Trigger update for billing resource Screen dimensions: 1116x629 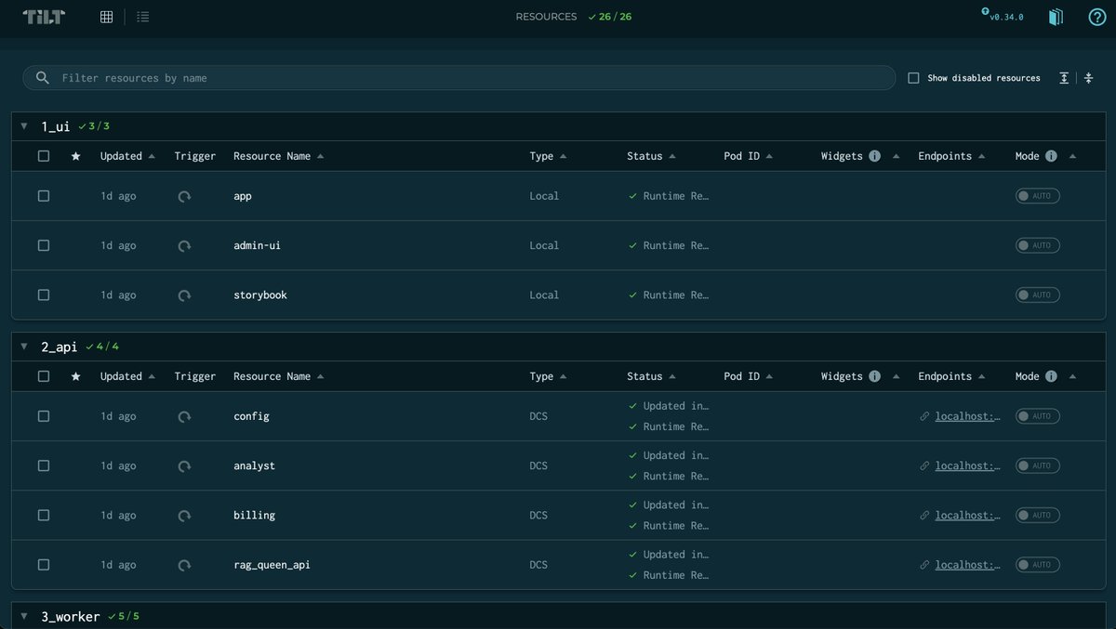[184, 515]
